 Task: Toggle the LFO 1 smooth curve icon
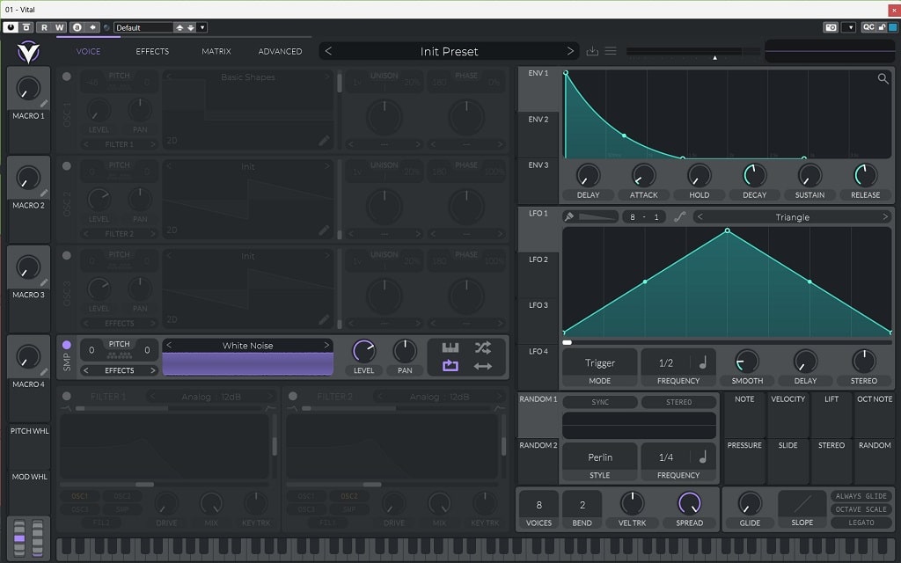pyautogui.click(x=680, y=216)
